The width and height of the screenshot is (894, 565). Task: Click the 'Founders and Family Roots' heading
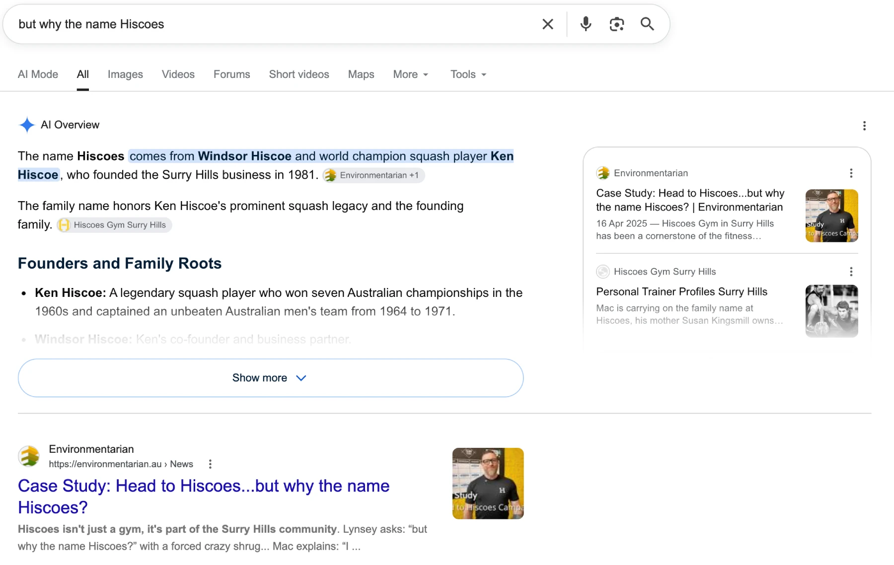pyautogui.click(x=120, y=263)
